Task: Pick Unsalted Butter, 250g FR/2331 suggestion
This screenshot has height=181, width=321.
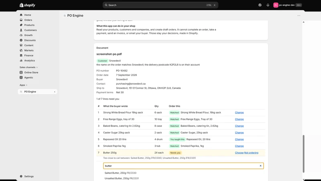Action: [x=122, y=178]
